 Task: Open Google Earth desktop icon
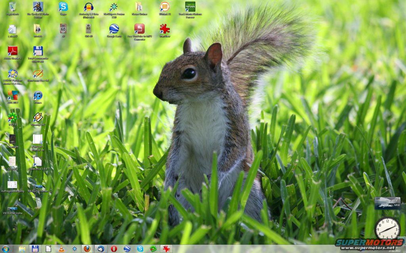(114, 29)
